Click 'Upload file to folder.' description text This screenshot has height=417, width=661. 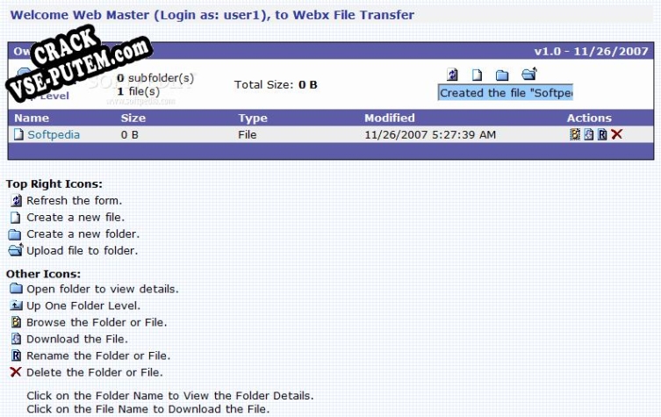(x=83, y=251)
